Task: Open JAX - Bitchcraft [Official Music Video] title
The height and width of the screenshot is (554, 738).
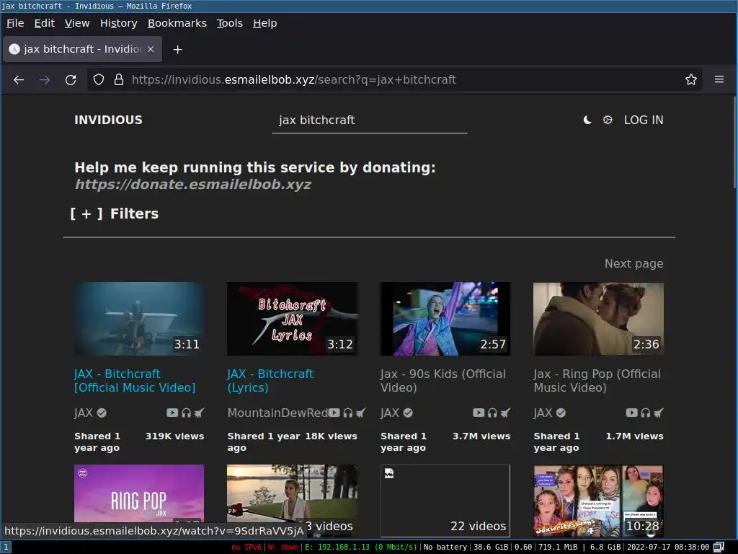Action: [x=135, y=381]
